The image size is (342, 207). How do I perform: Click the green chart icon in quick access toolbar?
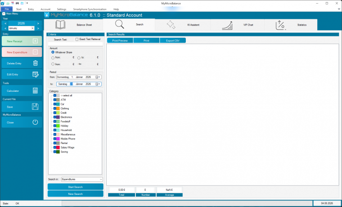[8, 3]
